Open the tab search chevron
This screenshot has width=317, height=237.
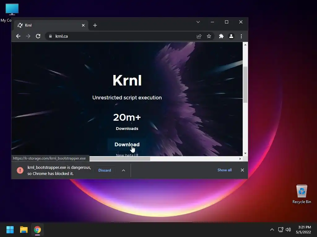198,22
